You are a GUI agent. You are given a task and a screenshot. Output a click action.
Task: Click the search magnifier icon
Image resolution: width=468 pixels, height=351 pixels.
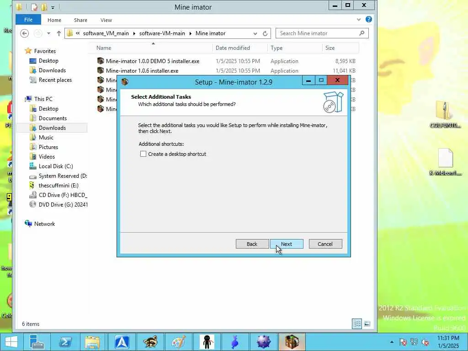tap(362, 33)
